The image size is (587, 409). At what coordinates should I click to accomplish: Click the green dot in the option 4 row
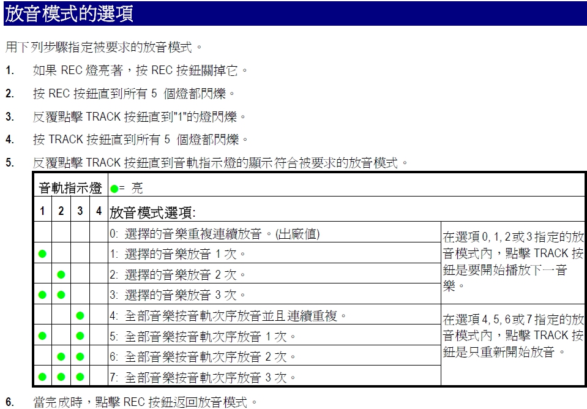(x=80, y=316)
